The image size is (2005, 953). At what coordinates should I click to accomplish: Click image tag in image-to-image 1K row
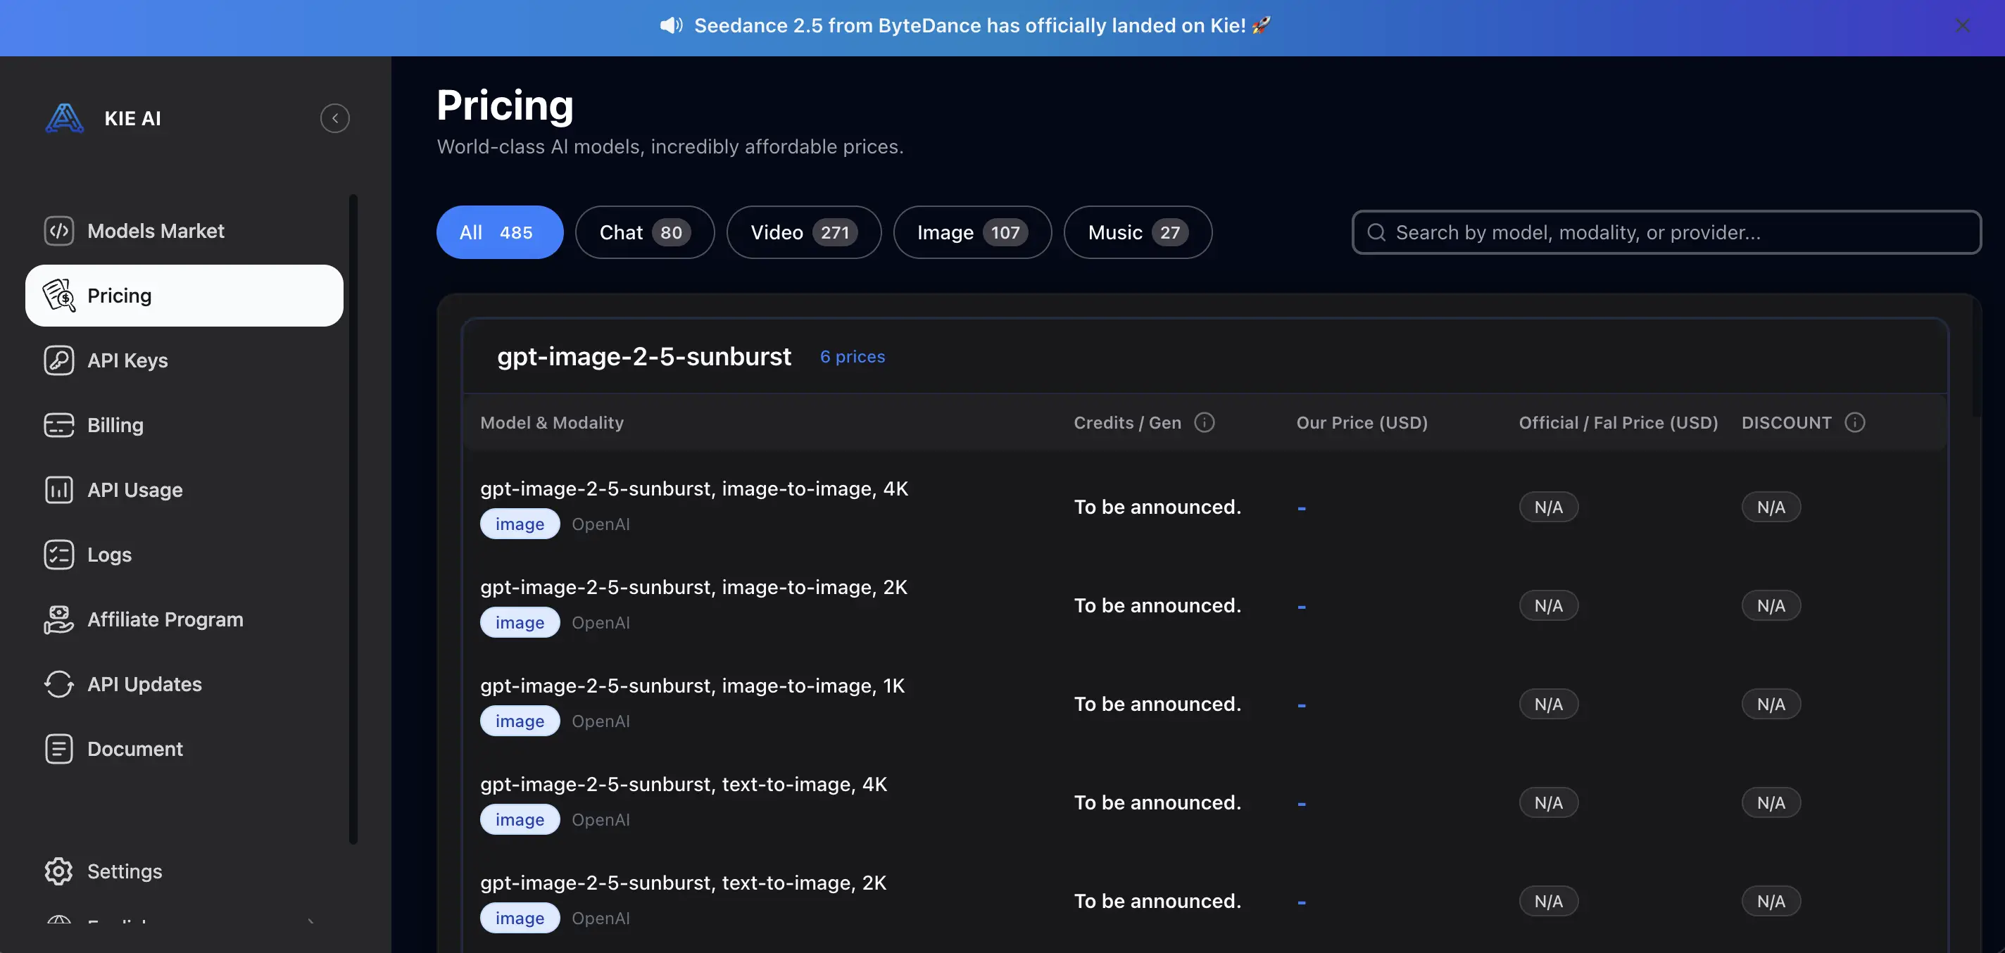click(x=520, y=721)
